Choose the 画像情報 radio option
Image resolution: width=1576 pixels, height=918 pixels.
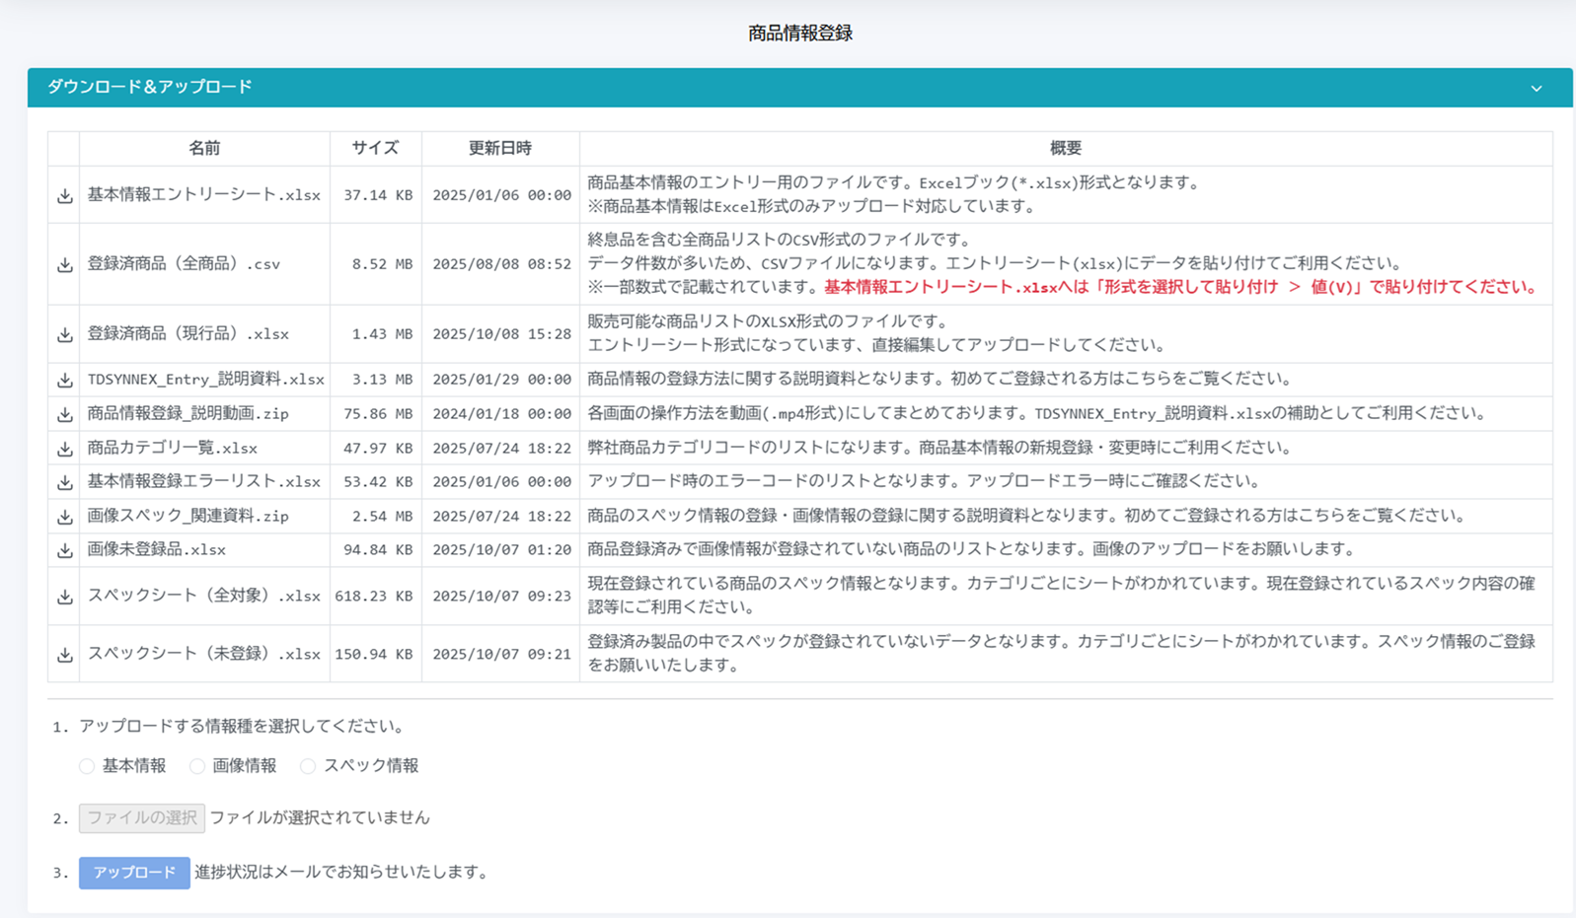click(197, 766)
